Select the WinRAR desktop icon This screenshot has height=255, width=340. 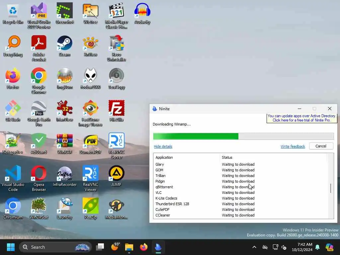(x=65, y=144)
